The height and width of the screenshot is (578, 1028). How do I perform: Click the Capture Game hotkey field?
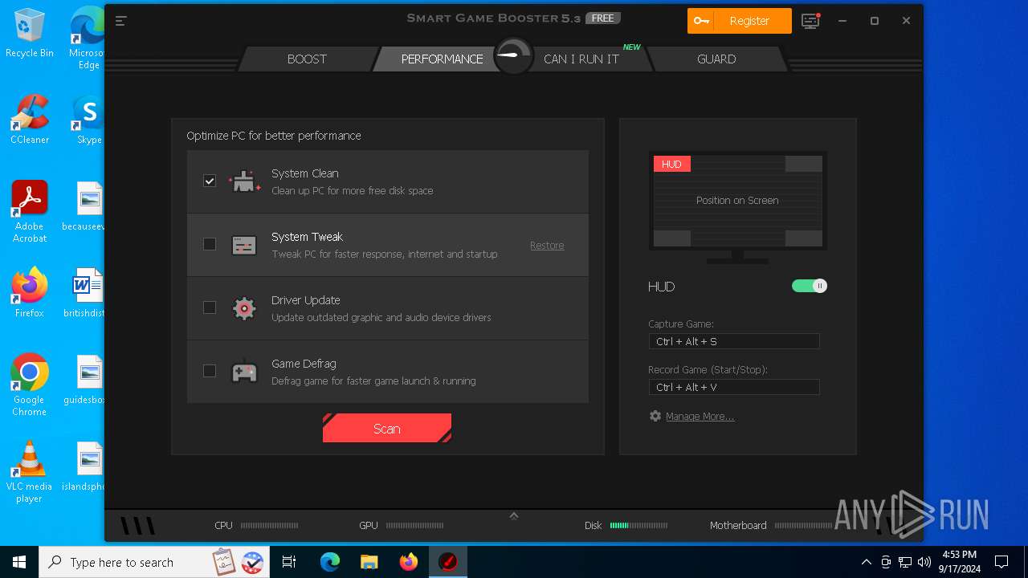coord(734,341)
